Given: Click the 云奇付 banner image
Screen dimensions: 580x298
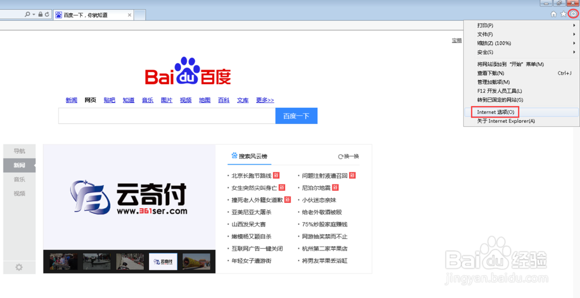Looking at the screenshot, I should pos(129,197).
